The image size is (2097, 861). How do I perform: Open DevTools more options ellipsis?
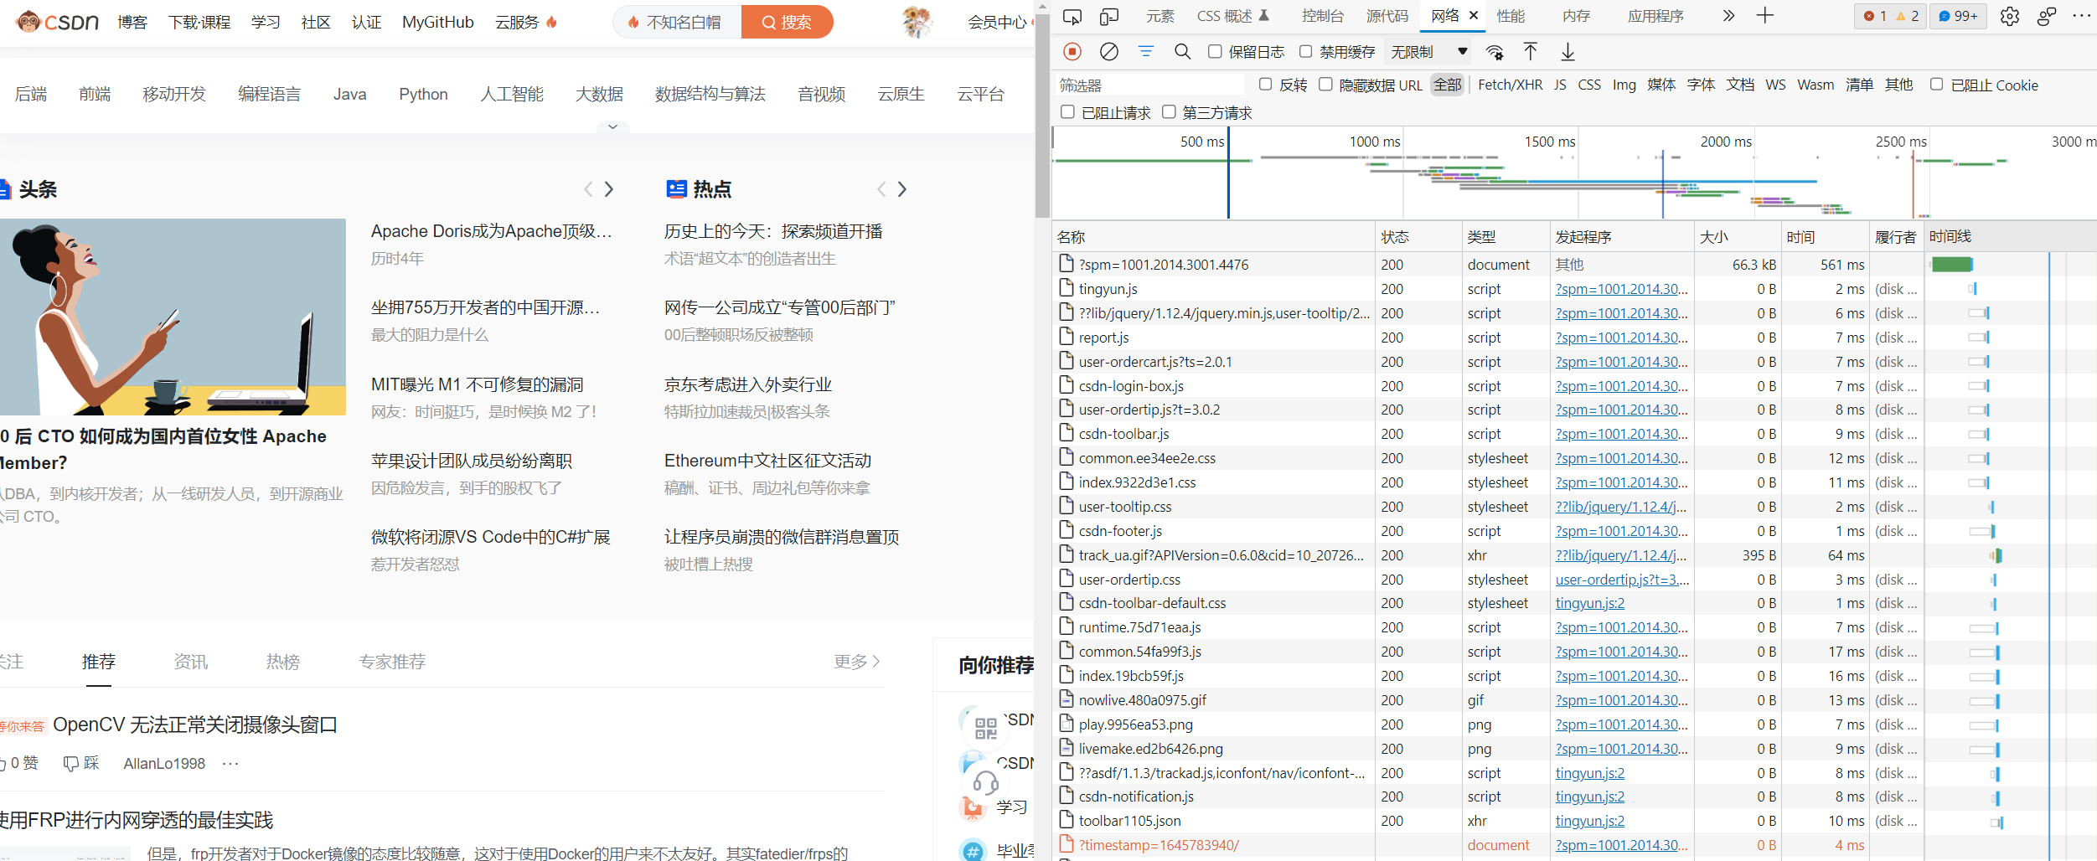click(x=2081, y=16)
